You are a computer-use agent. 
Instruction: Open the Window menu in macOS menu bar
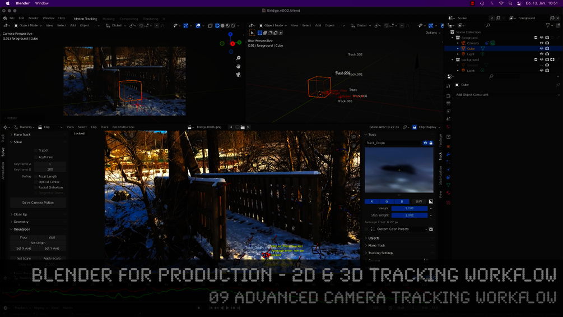[x=41, y=3]
